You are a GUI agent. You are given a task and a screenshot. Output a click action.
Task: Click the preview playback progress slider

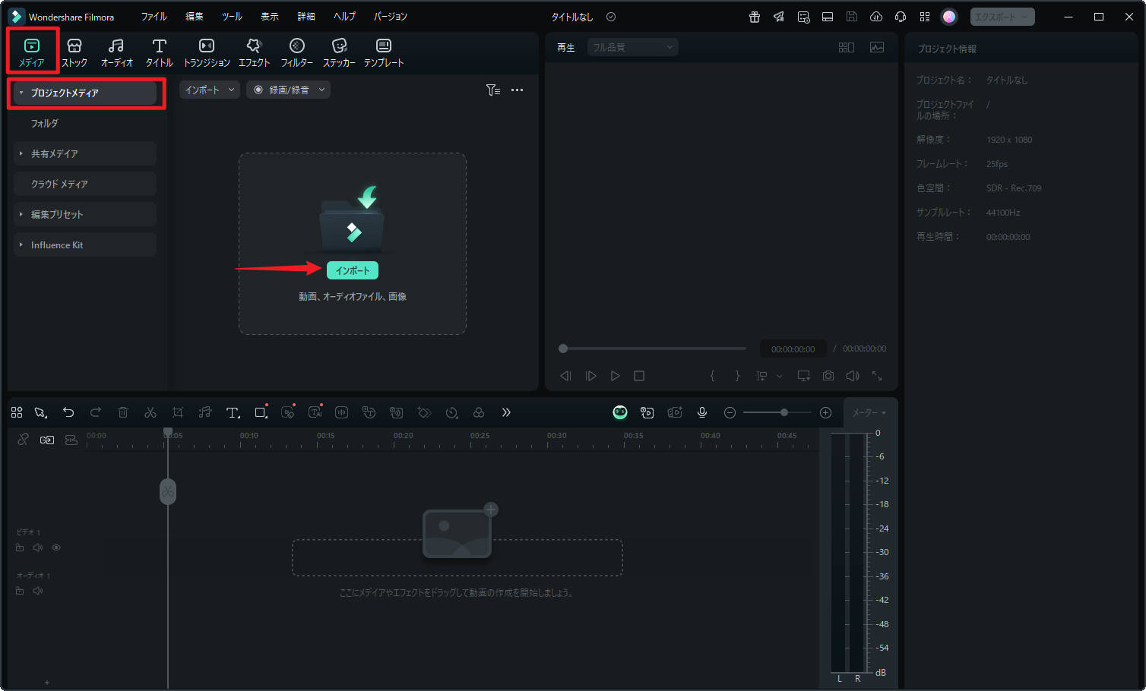[652, 349]
